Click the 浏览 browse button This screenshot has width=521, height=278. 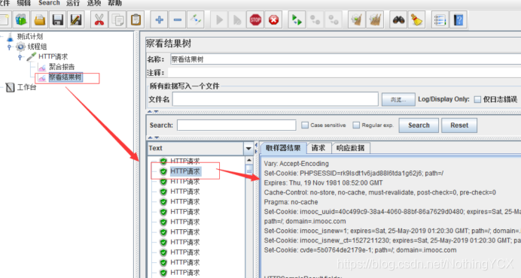tap(398, 99)
